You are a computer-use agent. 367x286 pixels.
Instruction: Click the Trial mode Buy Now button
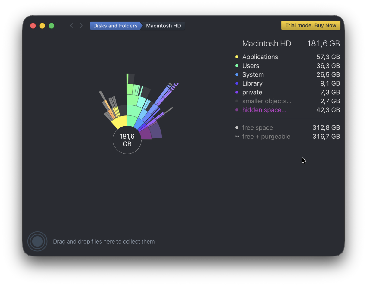coord(311,25)
